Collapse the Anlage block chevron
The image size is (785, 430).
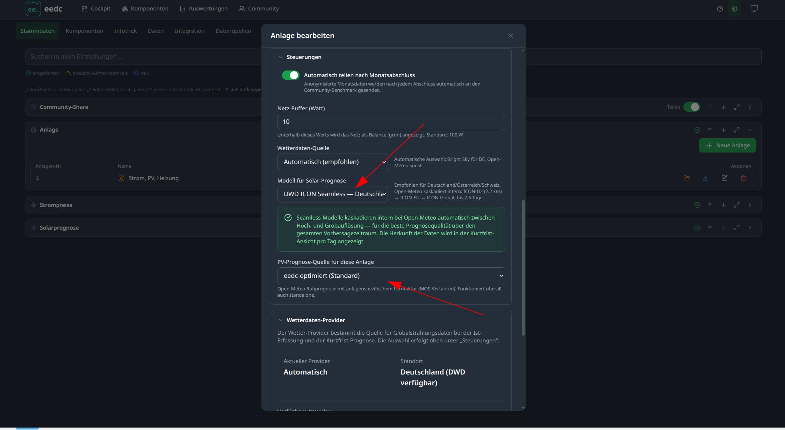(x=750, y=130)
